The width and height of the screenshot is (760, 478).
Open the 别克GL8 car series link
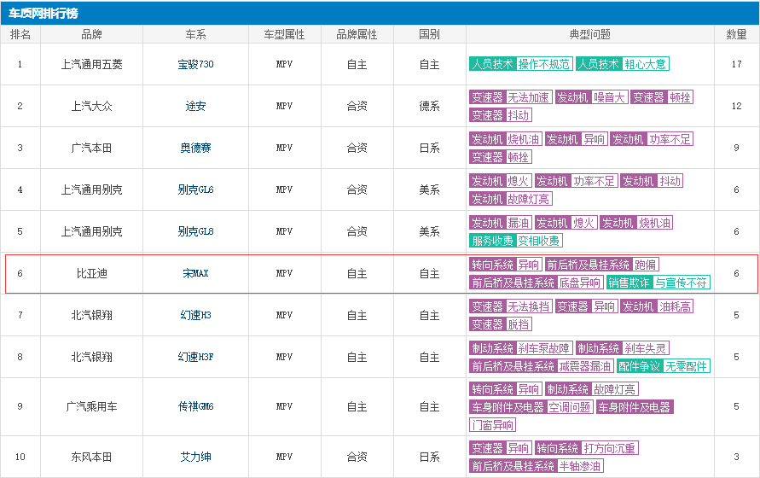pyautogui.click(x=195, y=231)
